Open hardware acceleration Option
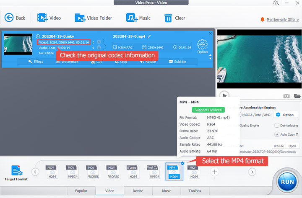The width and height of the screenshot is (302, 198). pyautogui.click(x=285, y=115)
